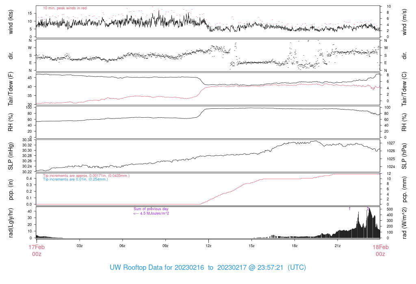
Task: Click the '4.5 MJoules/m^2' annotation
Action: click(x=154, y=213)
